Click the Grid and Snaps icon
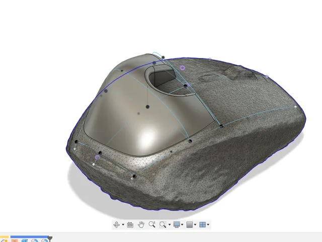 (x=190, y=224)
